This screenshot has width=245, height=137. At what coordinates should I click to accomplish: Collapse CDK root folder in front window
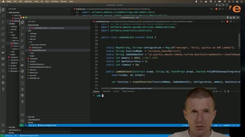(29, 31)
